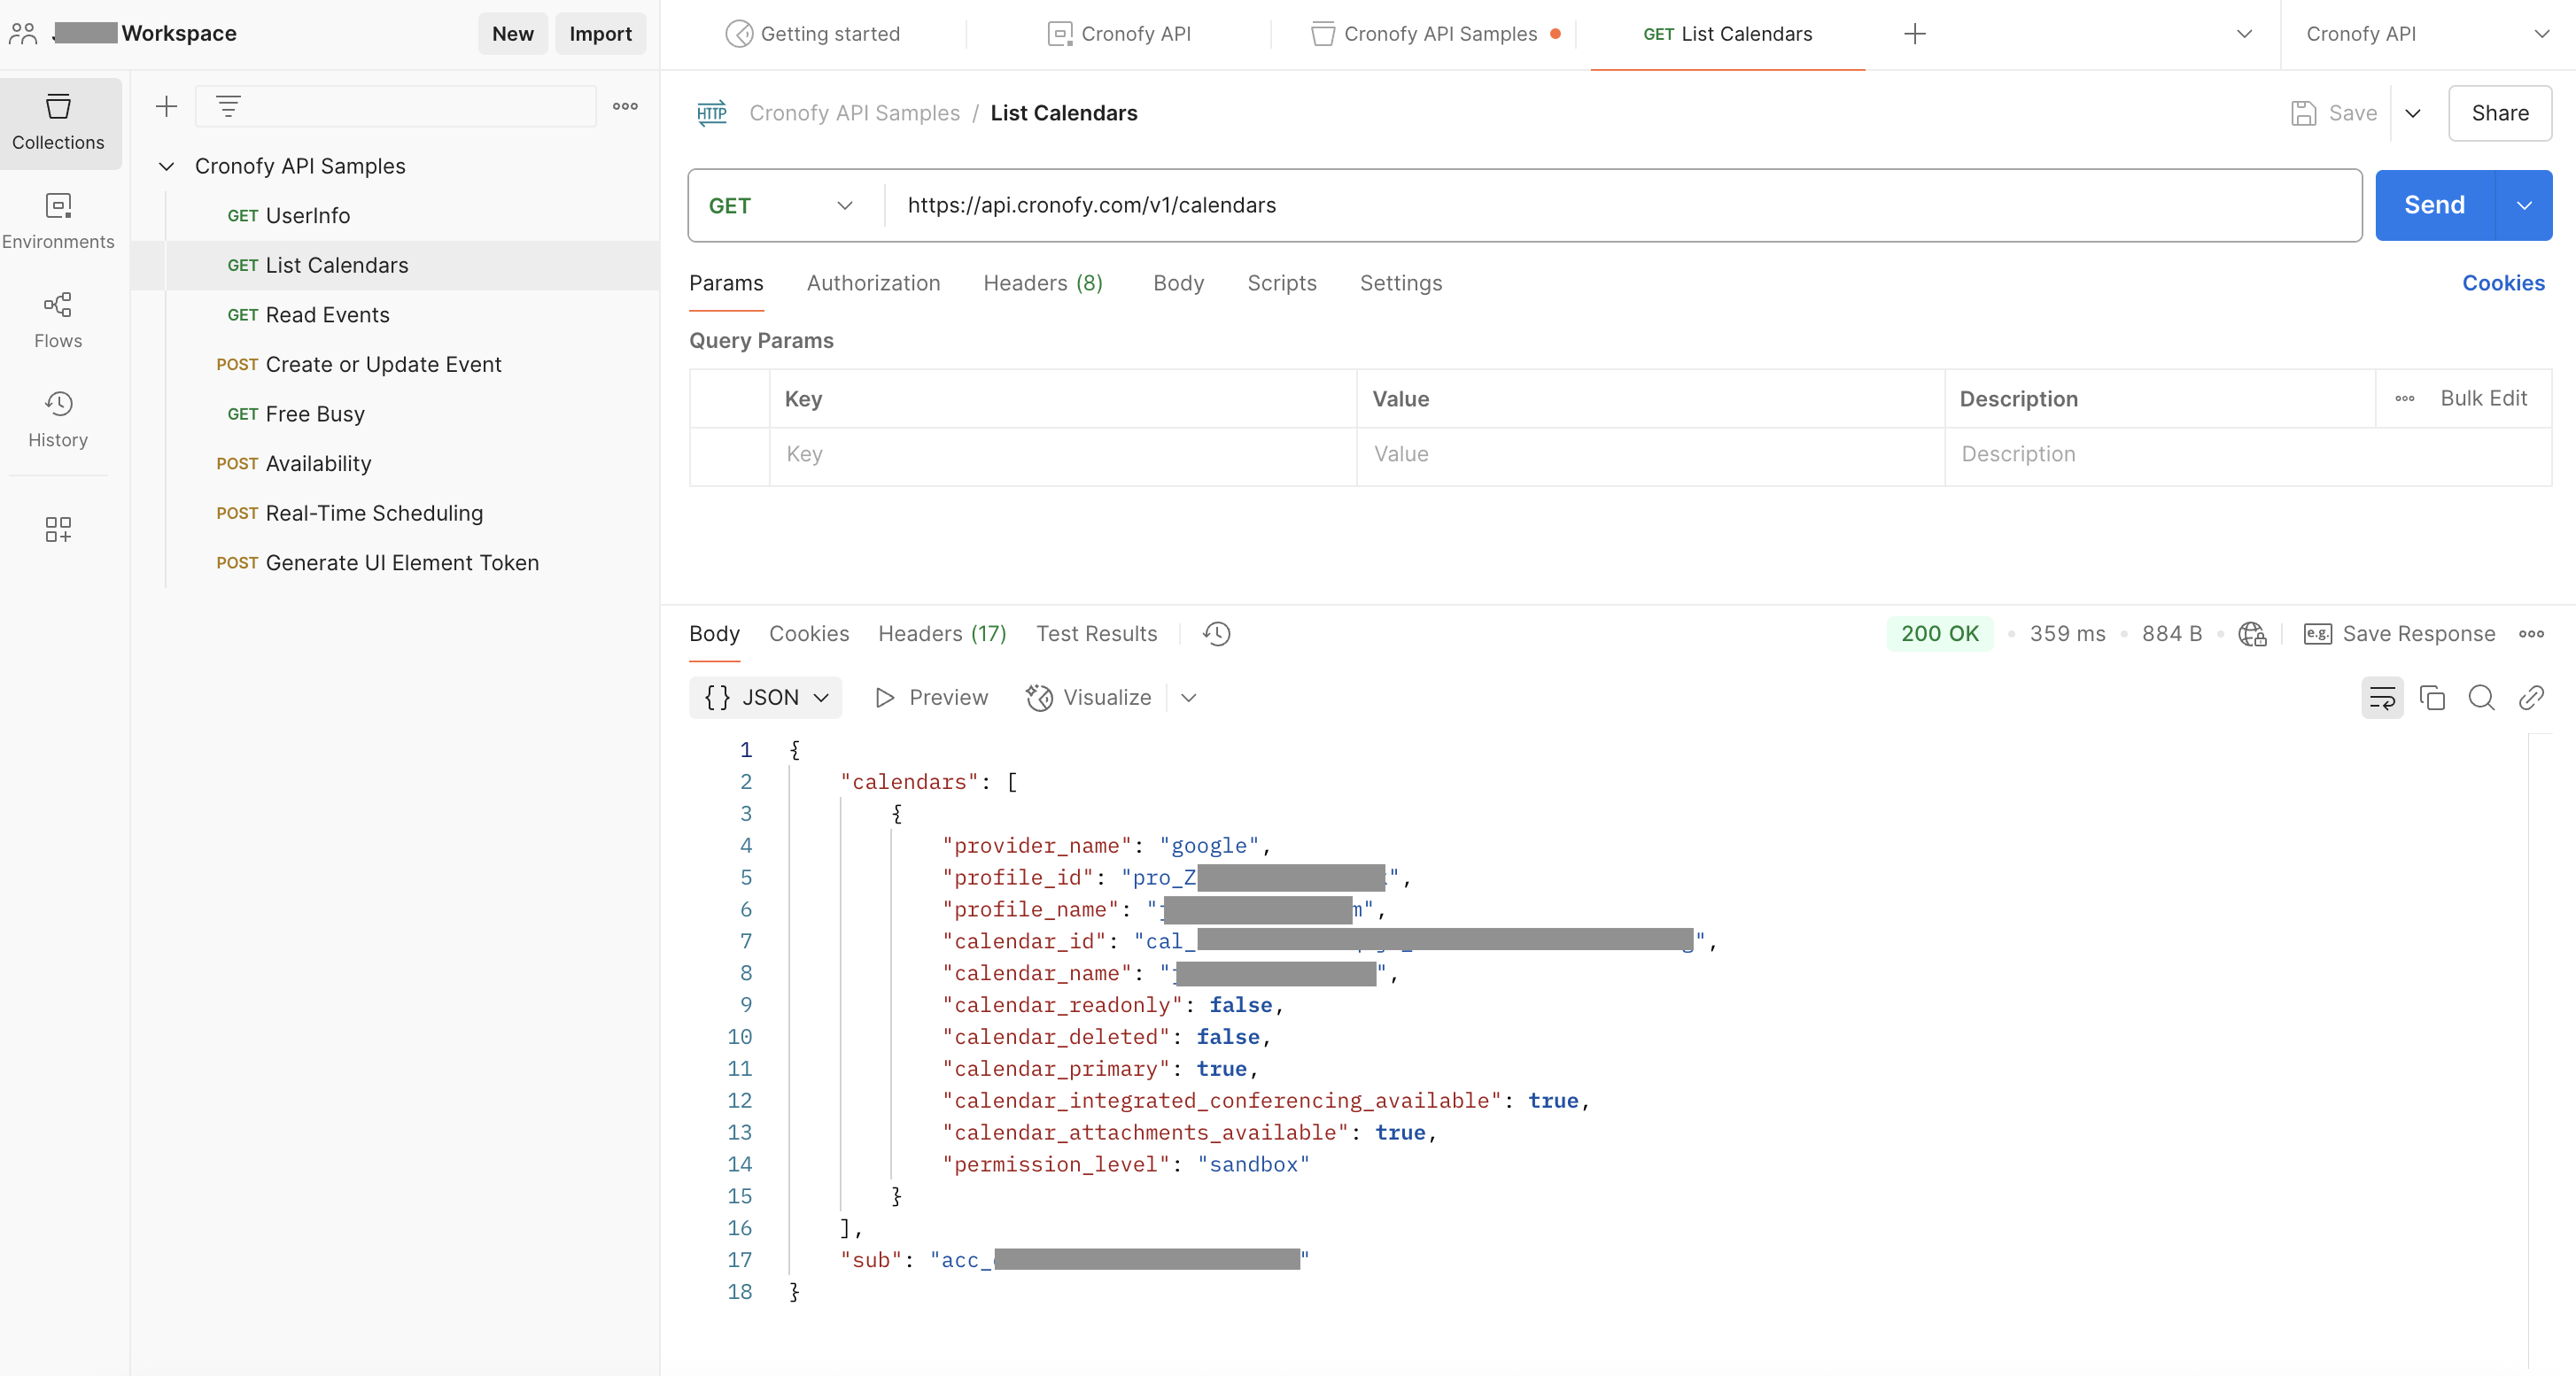
Task: Open the response more options ellipsis
Action: click(2532, 633)
